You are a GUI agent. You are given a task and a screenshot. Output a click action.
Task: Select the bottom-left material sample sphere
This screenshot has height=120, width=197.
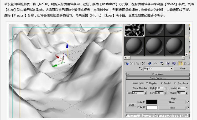(x=134, y=46)
